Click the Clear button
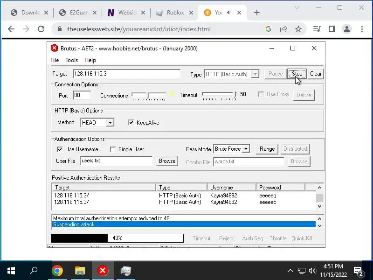This screenshot has height=280, width=373. tap(316, 74)
